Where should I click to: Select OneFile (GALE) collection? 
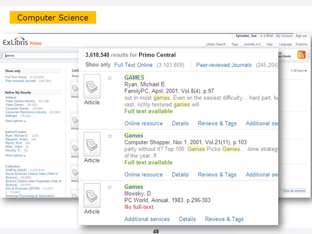pos(16,170)
